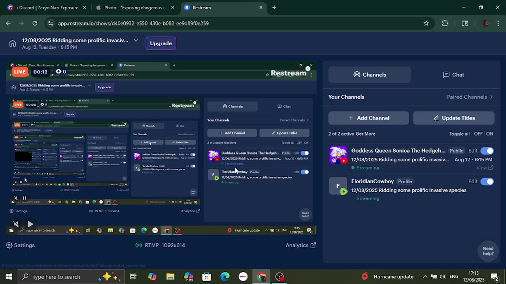This screenshot has height=284, width=506.
Task: Open the Chrome side panel search icon
Action: 465,23
